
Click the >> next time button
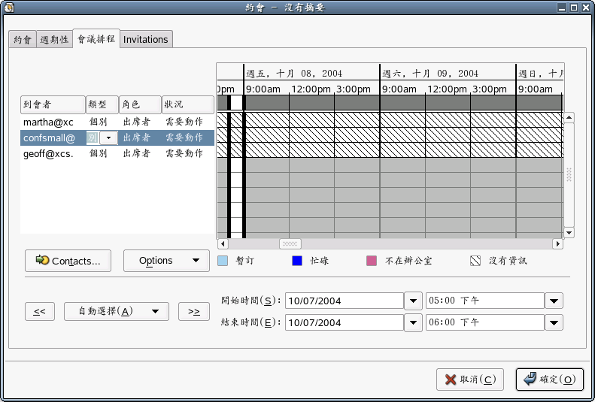pyautogui.click(x=194, y=311)
